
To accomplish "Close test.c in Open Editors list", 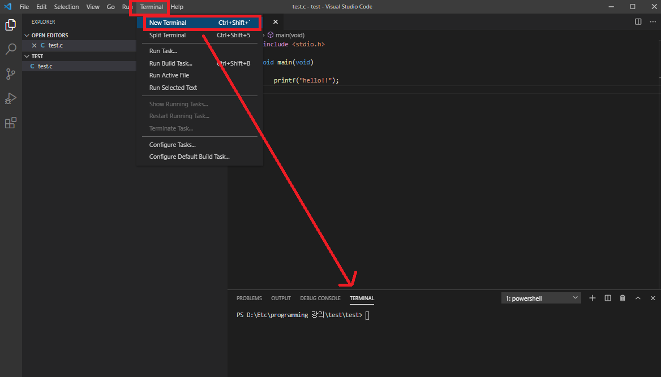I will [x=34, y=45].
